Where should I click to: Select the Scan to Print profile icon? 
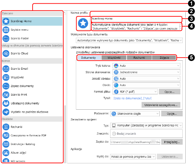(x=6, y=95)
